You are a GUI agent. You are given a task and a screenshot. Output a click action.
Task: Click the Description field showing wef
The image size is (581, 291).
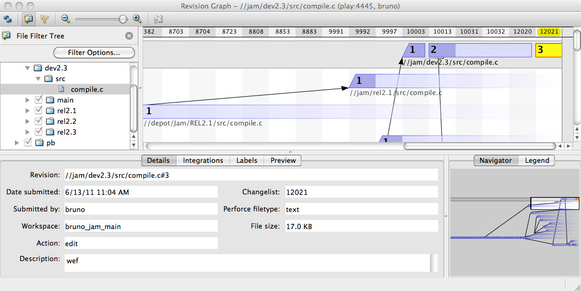tap(248, 263)
